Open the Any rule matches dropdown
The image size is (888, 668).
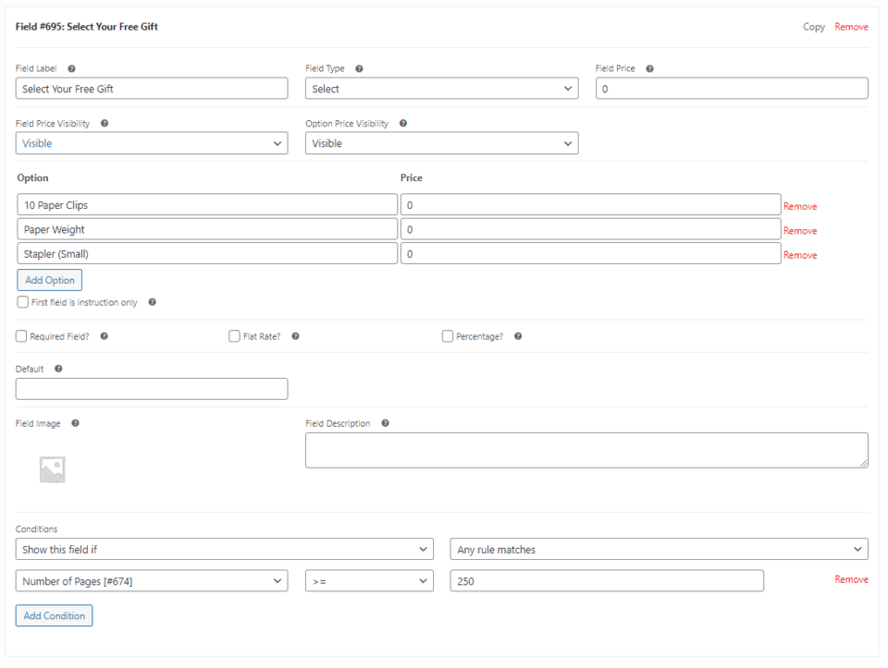pos(658,549)
